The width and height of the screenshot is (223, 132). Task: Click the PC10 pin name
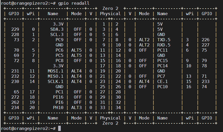162,87
